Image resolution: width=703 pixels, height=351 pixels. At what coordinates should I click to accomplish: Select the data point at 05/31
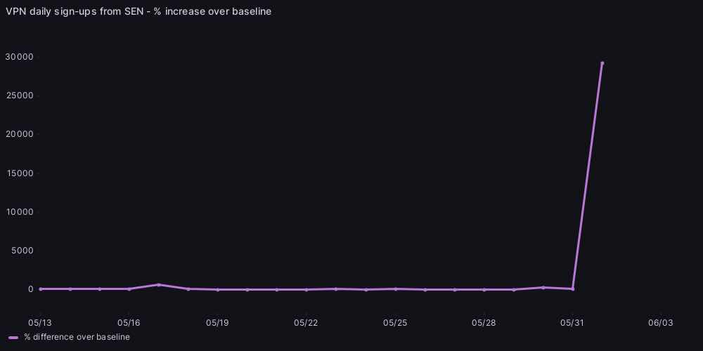pos(573,289)
